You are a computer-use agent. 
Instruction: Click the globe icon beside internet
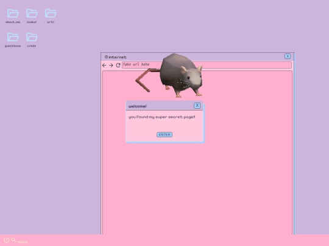[106, 57]
